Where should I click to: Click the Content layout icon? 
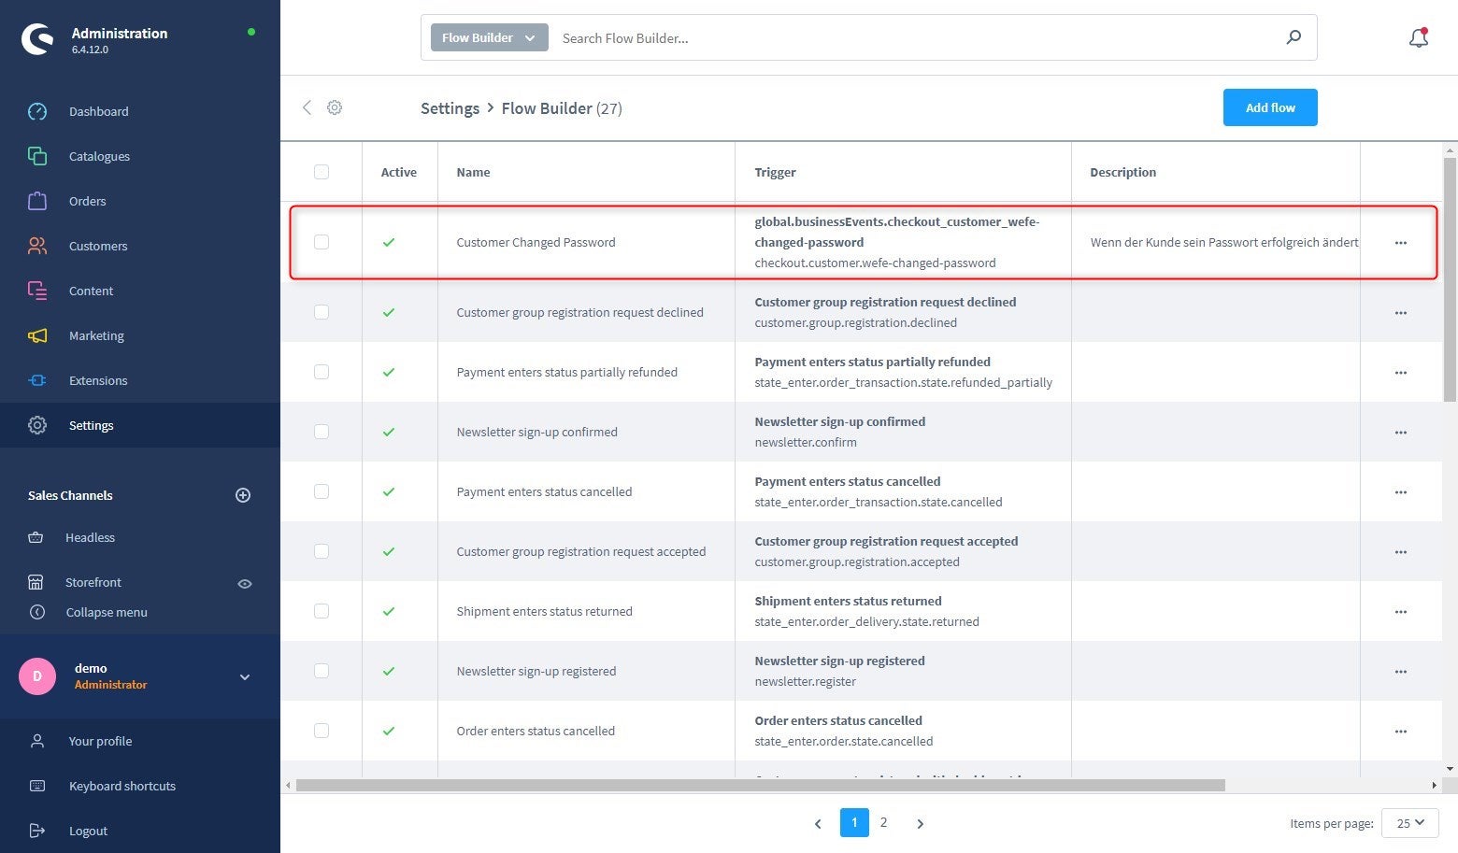(37, 291)
